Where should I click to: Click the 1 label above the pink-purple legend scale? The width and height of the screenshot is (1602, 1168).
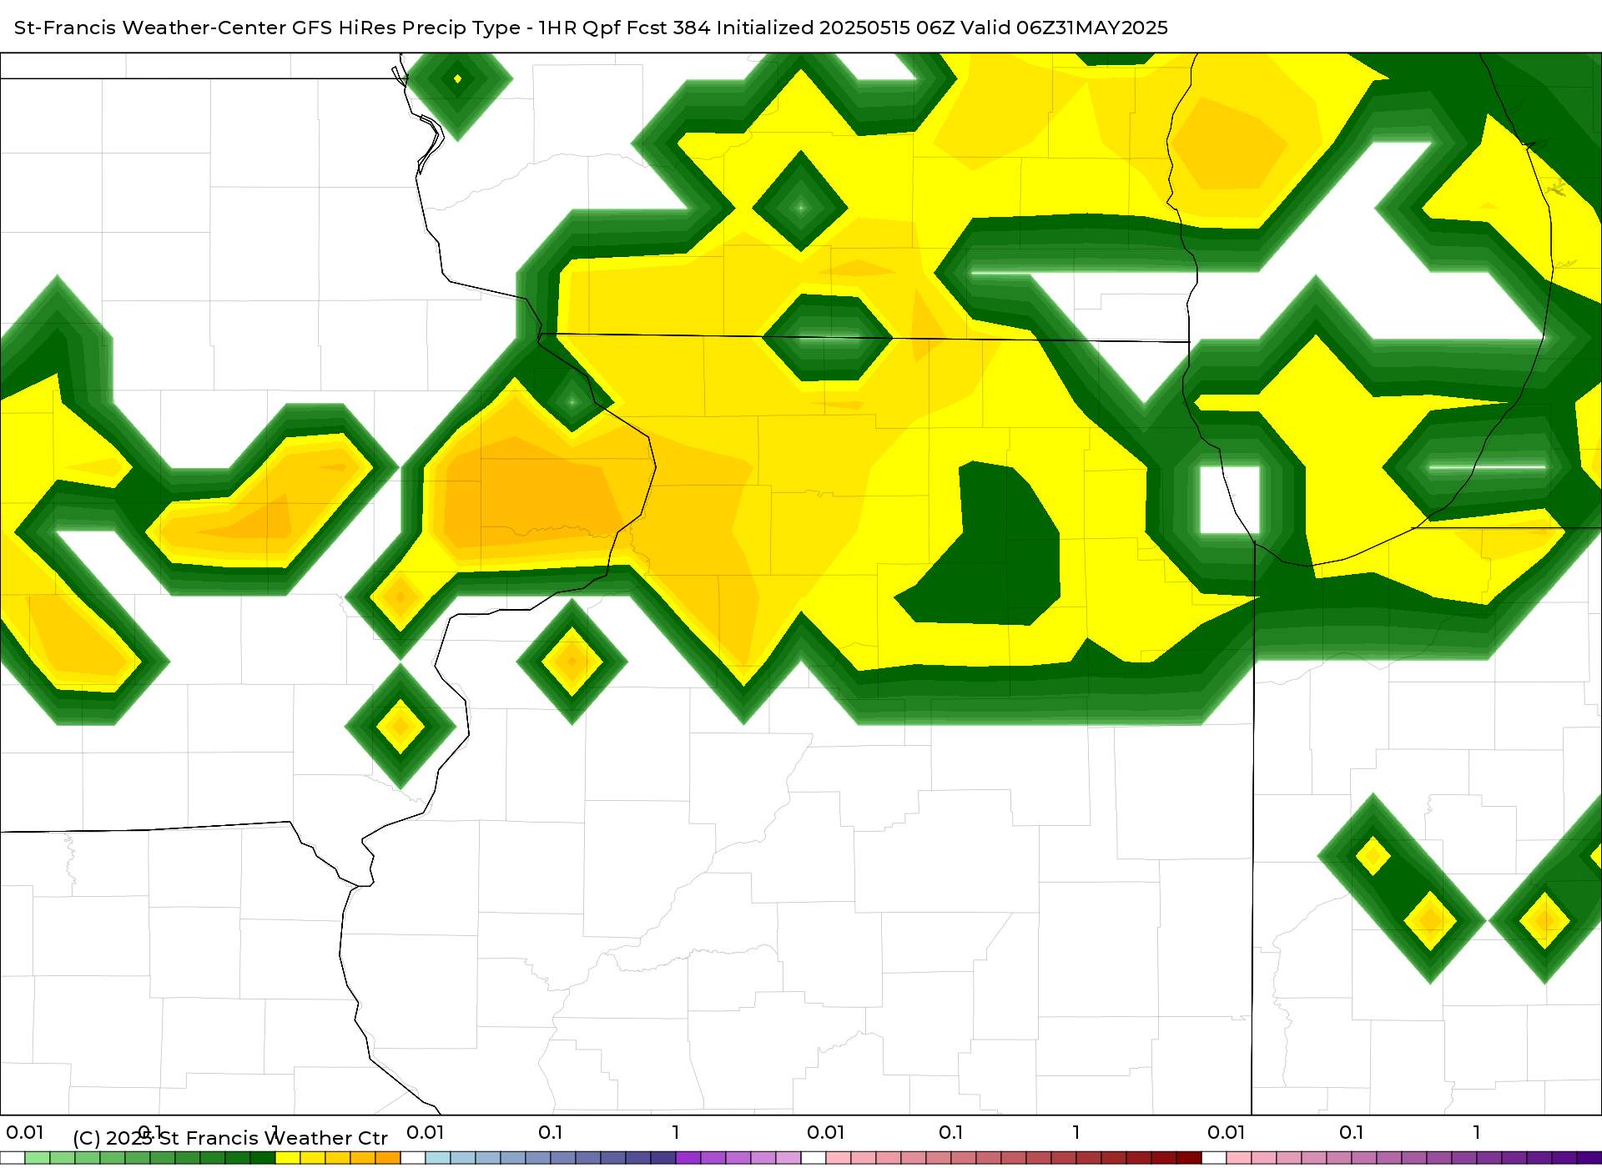[x=1477, y=1132]
